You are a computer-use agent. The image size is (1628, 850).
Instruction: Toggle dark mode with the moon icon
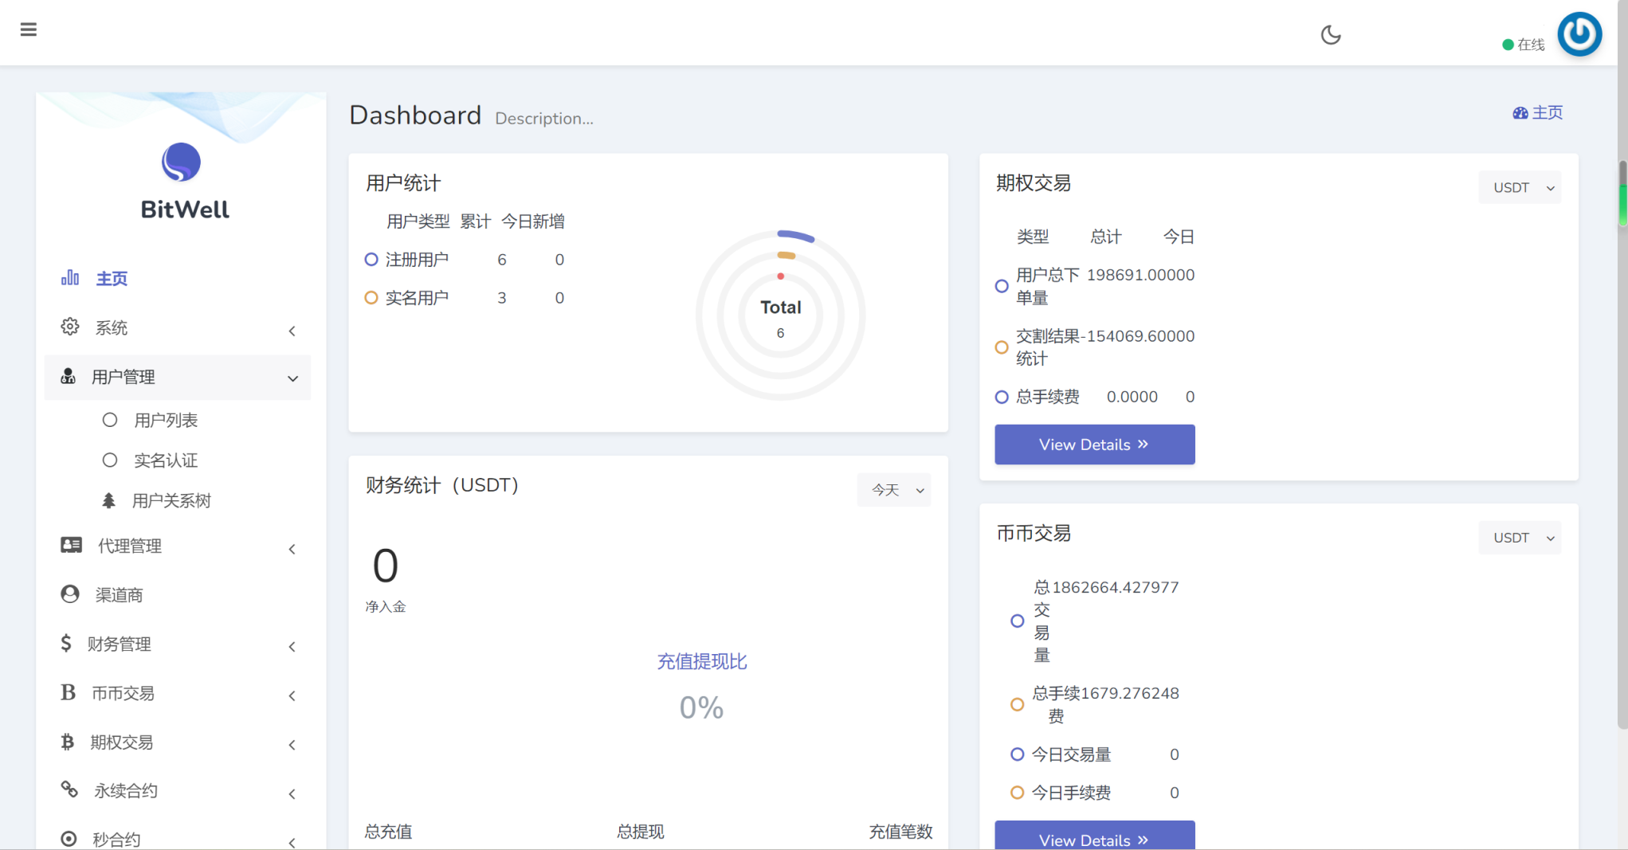point(1330,34)
